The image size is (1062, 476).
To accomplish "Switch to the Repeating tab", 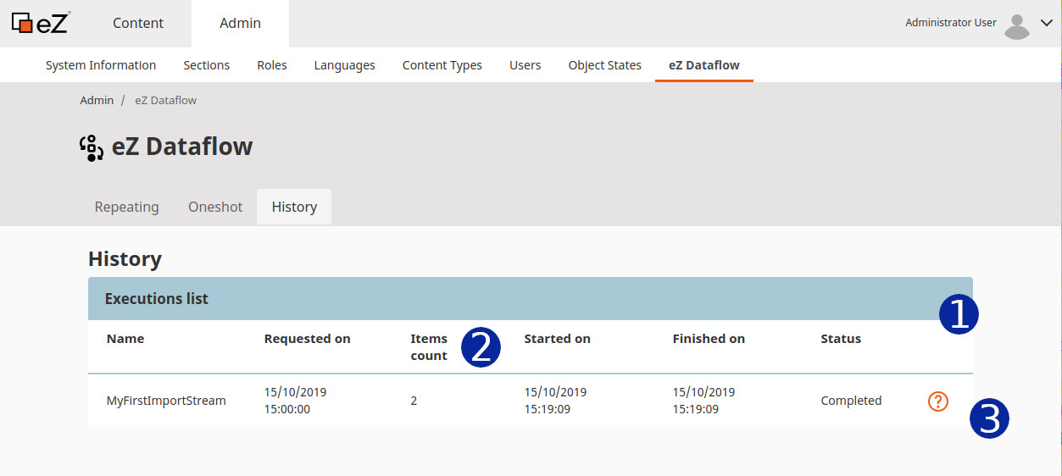I will pyautogui.click(x=127, y=207).
